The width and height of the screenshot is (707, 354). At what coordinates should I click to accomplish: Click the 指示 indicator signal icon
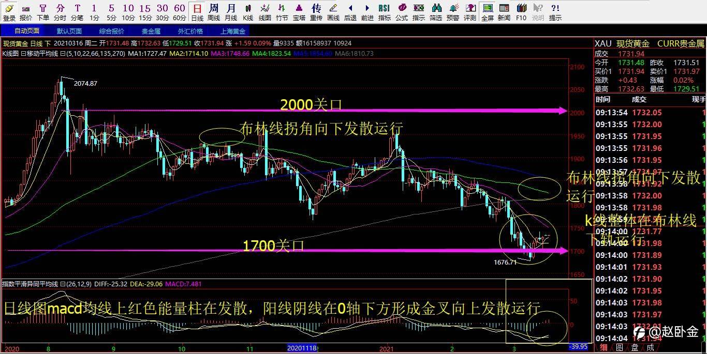click(x=419, y=11)
